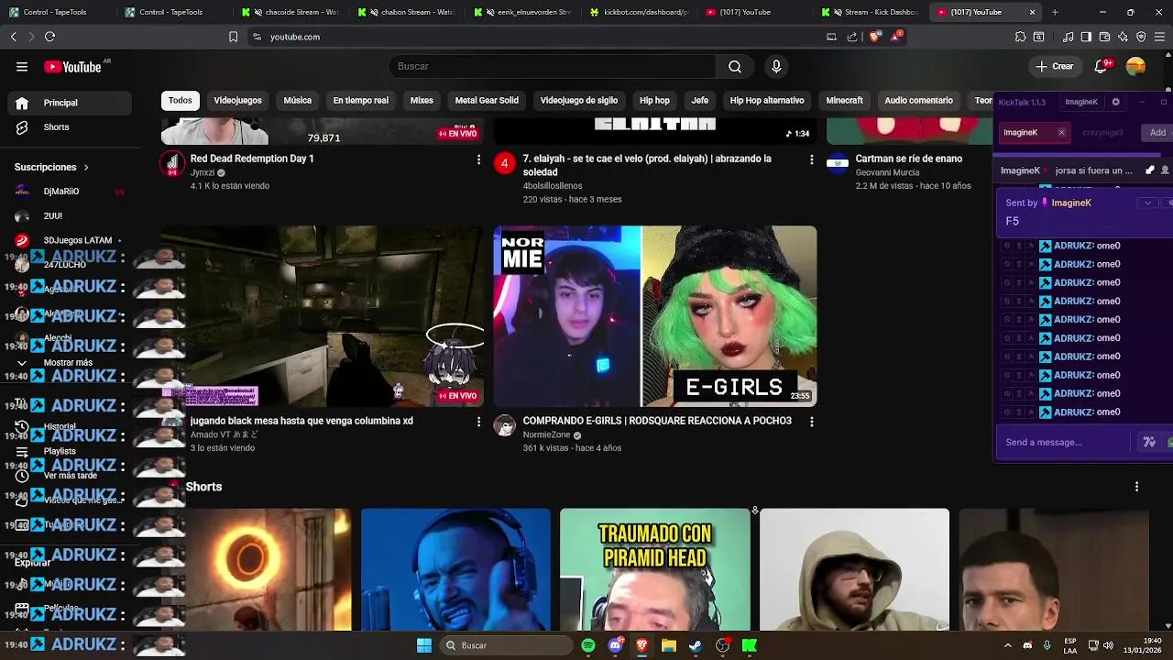Go back with browser back arrow
Viewport: 1173px width, 660px height.
tap(13, 37)
